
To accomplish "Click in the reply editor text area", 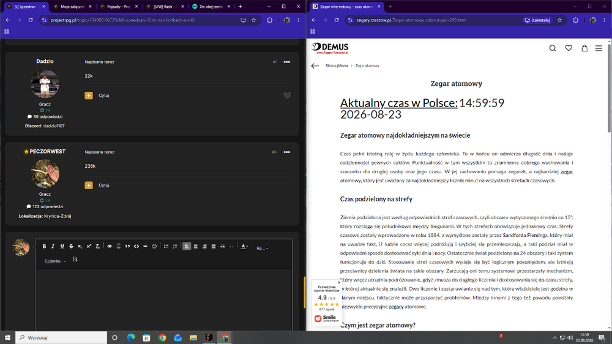I will (x=163, y=299).
